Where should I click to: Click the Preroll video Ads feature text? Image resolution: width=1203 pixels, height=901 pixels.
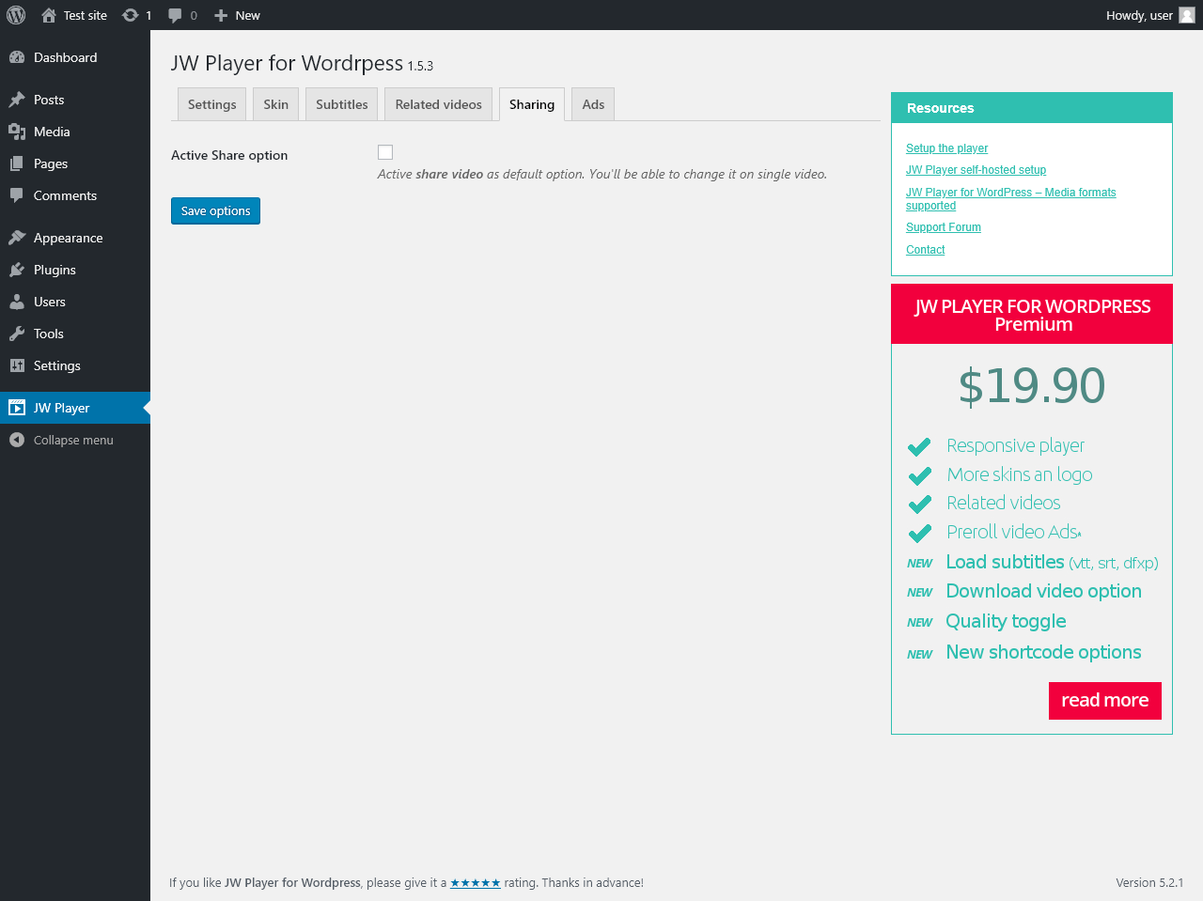point(1014,532)
